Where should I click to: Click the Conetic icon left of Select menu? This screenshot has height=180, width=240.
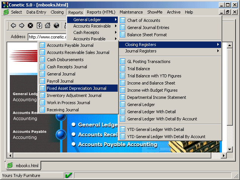tap(6, 12)
